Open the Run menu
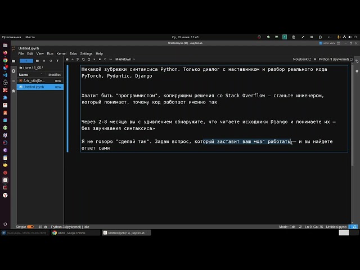Screen dimensions: 360x270 point(50,53)
